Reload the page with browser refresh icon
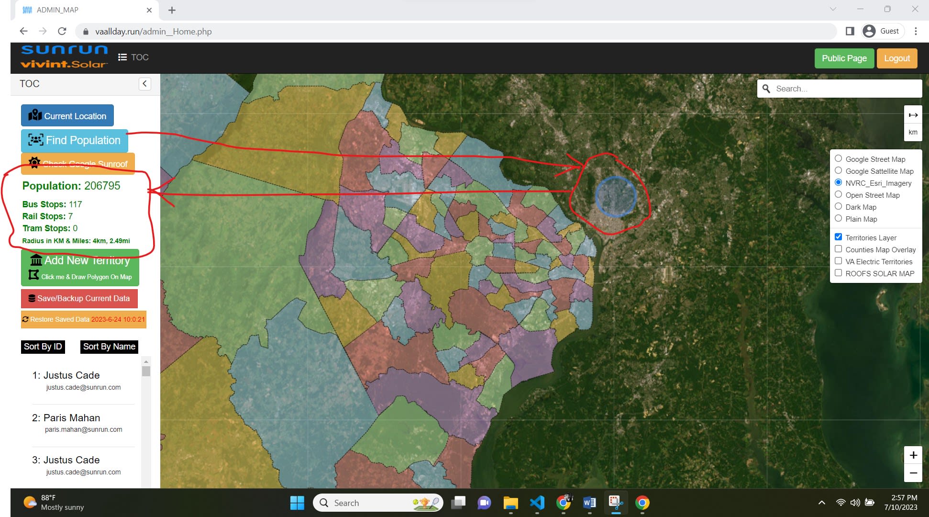Image resolution: width=929 pixels, height=517 pixels. pyautogui.click(x=62, y=31)
